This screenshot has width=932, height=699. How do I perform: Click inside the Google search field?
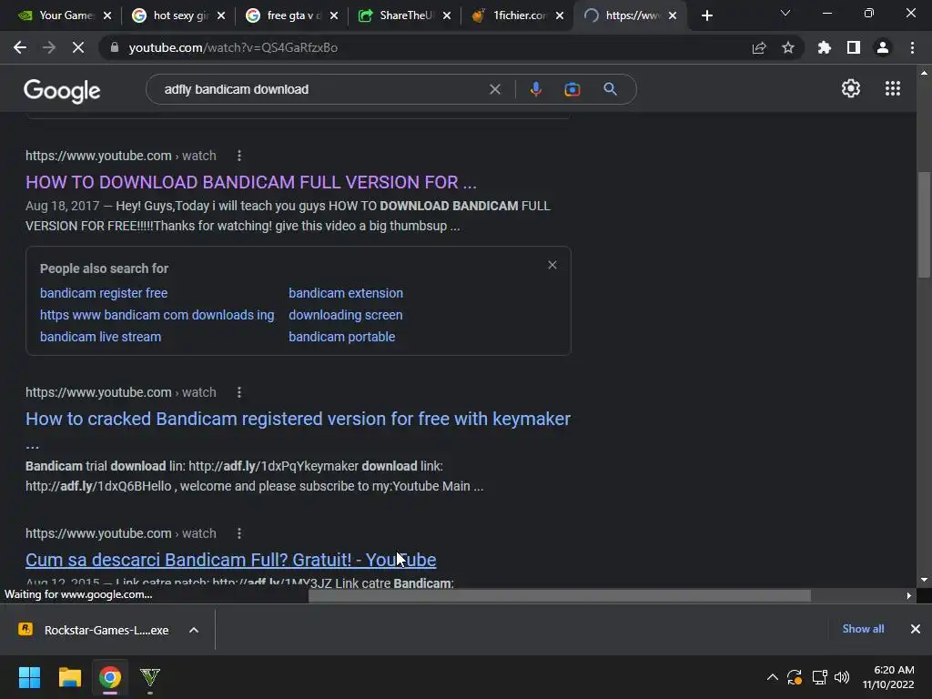[x=321, y=89]
